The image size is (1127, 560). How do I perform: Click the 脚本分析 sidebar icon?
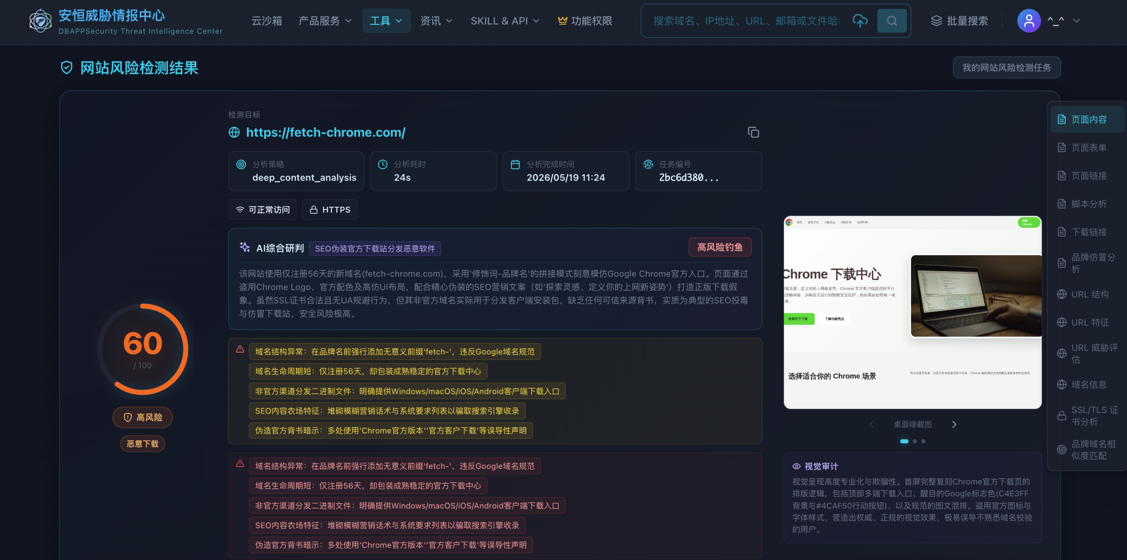click(x=1062, y=204)
